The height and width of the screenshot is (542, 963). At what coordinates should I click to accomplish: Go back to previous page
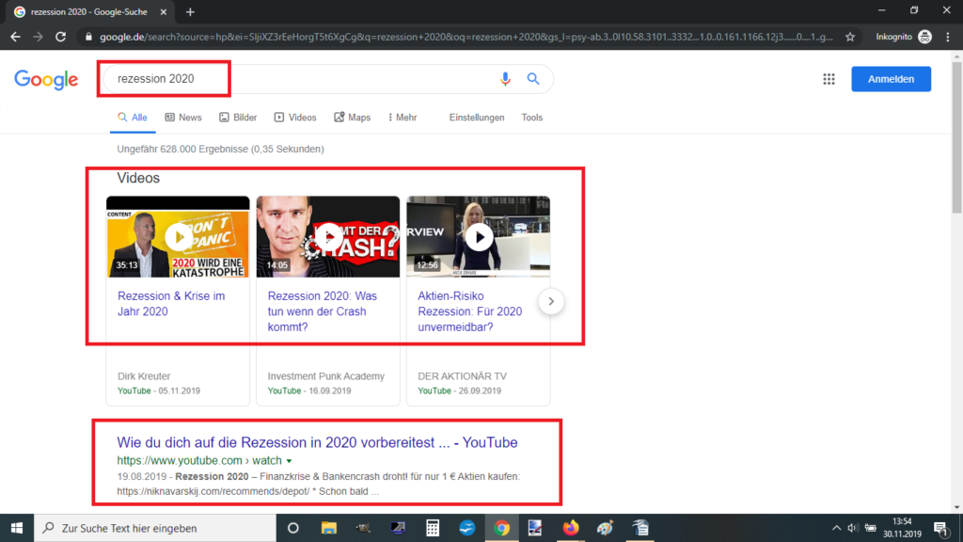pyautogui.click(x=15, y=37)
